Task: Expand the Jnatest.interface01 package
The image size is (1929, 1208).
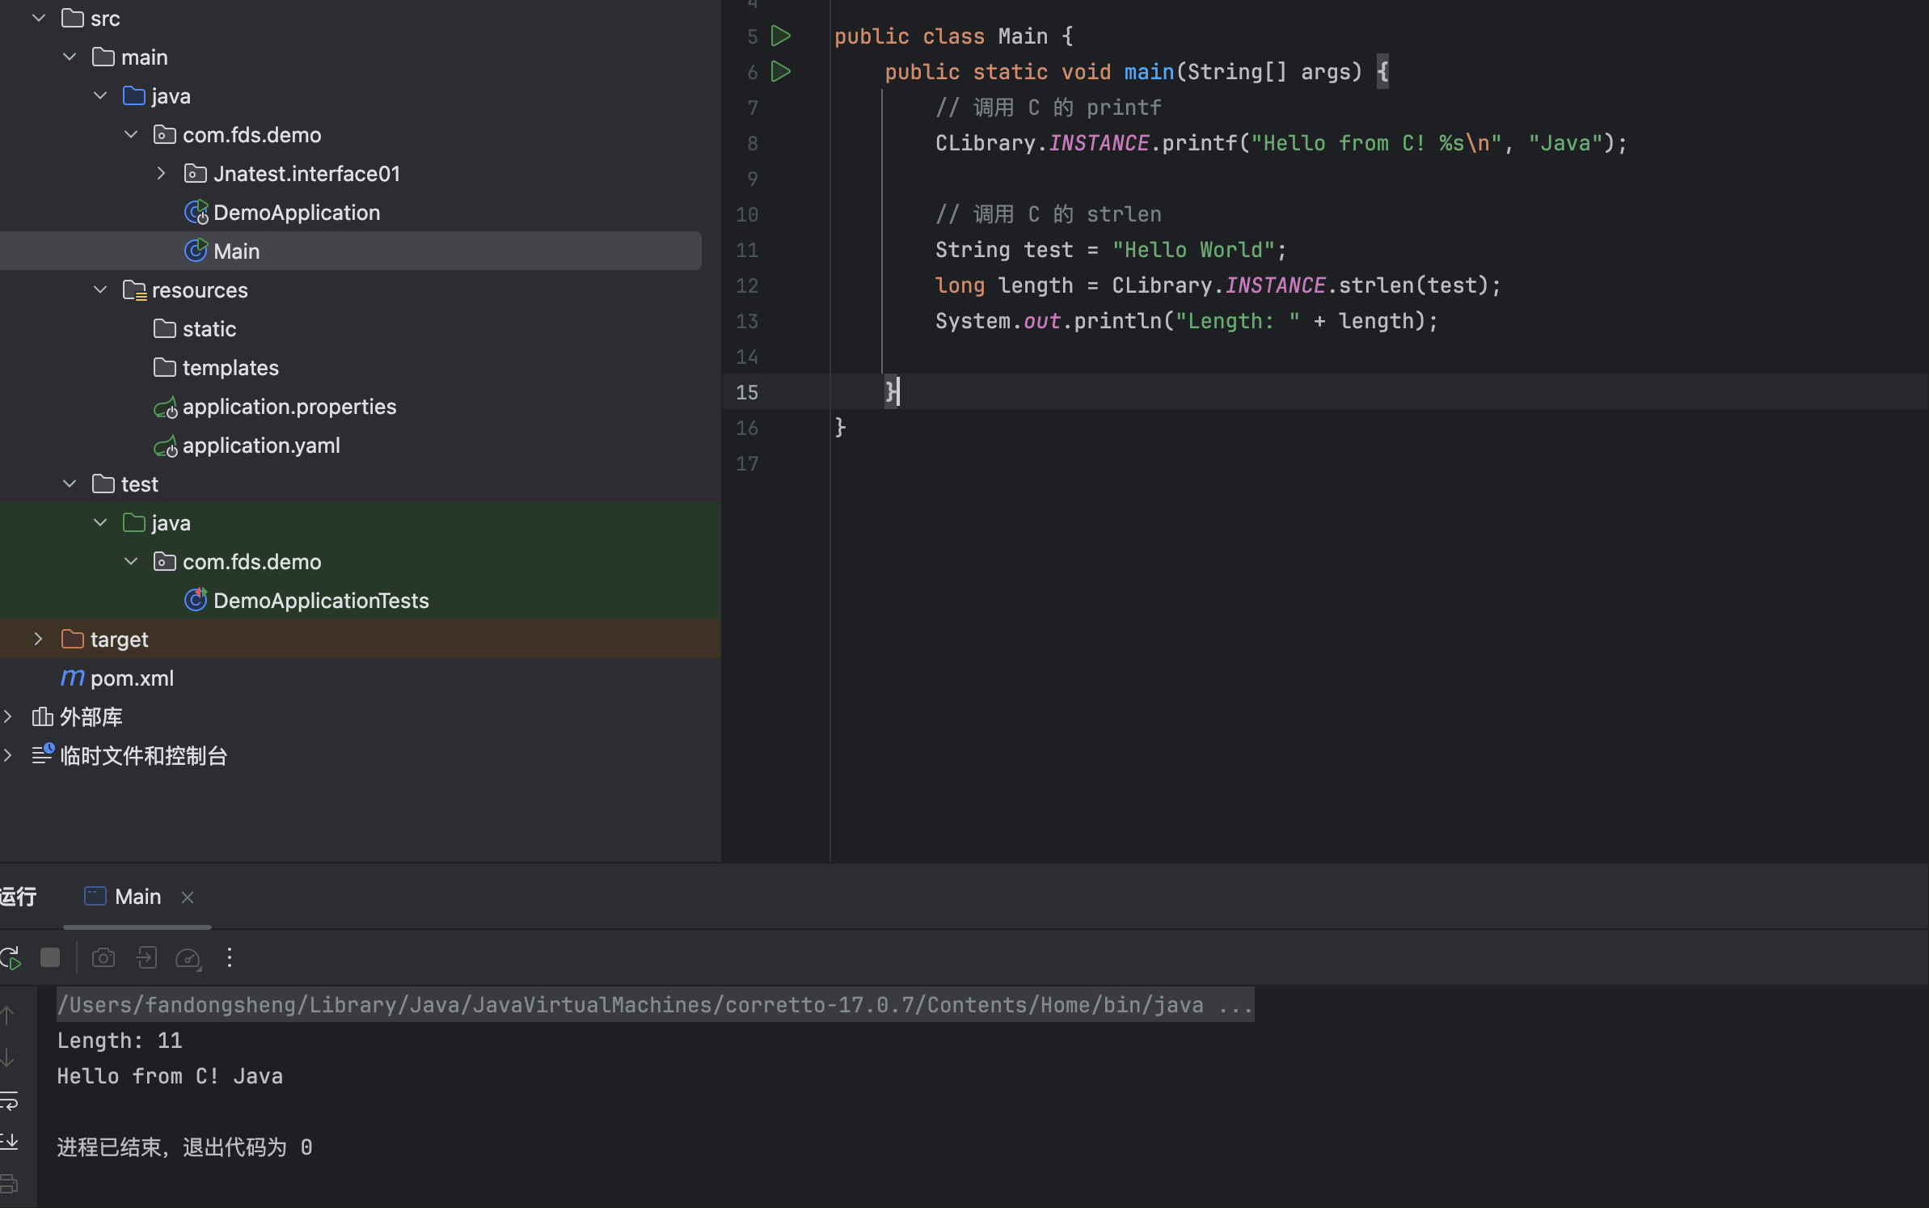Action: click(x=161, y=173)
